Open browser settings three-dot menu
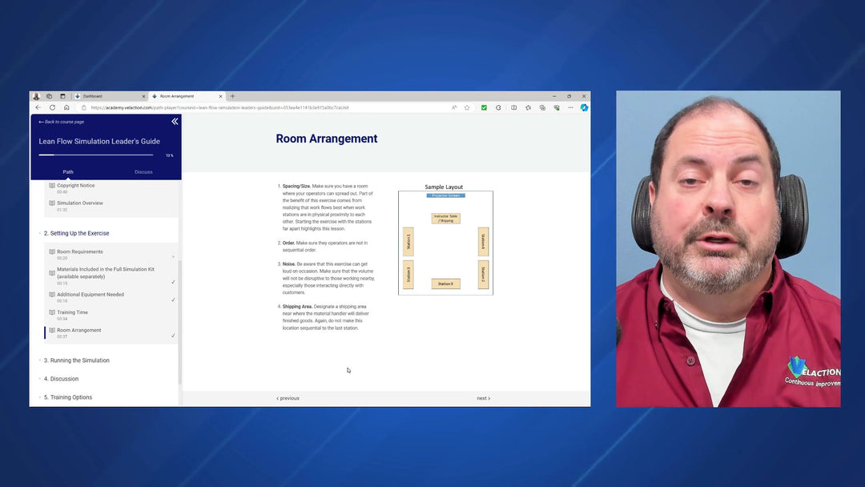Screen dimensions: 865x487 [x=569, y=107]
